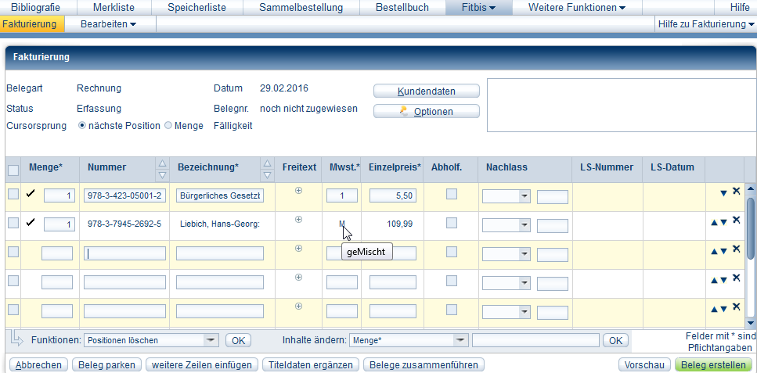Screen dimensions: 757x373
Task: Click sort arrows next to Bezeichnung column
Action: pyautogui.click(x=267, y=167)
